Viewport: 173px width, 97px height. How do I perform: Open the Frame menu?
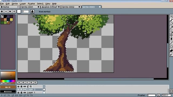click(x=31, y=4)
